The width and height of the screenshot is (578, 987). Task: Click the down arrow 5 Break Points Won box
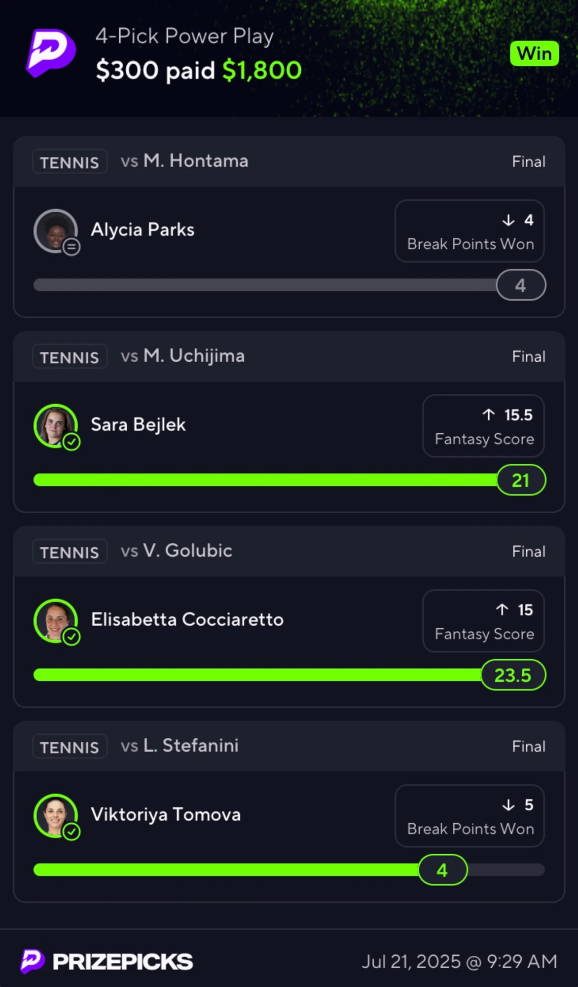(470, 816)
